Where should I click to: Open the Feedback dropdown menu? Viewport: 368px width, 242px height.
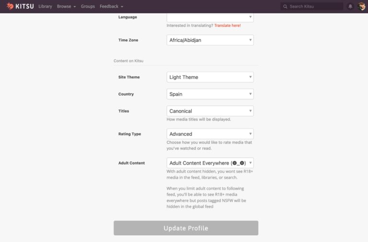(x=111, y=7)
